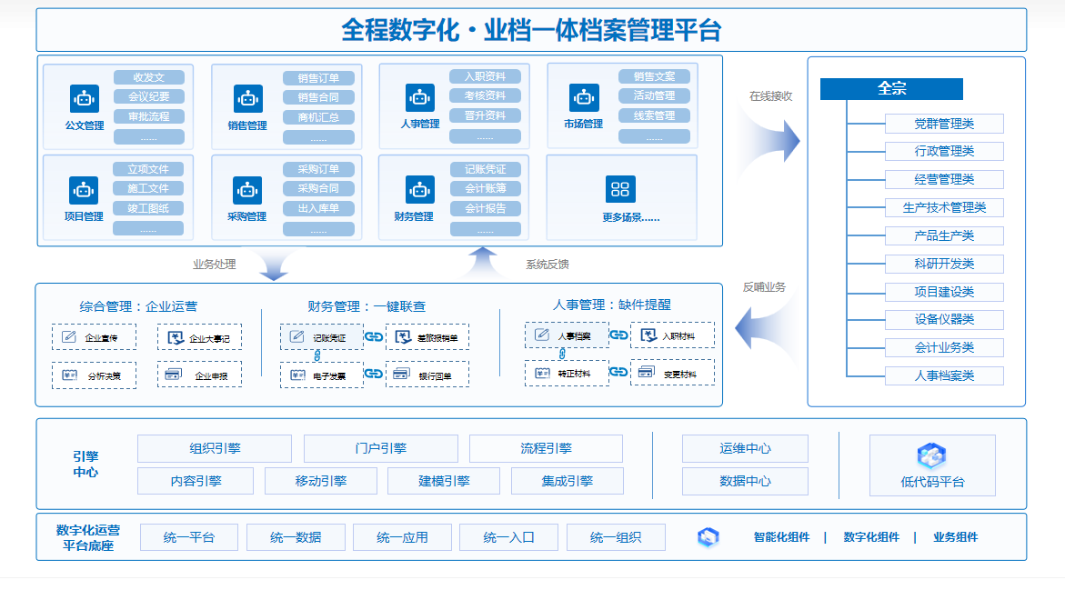Expand the ...... pill under 晋升资料

(x=485, y=136)
